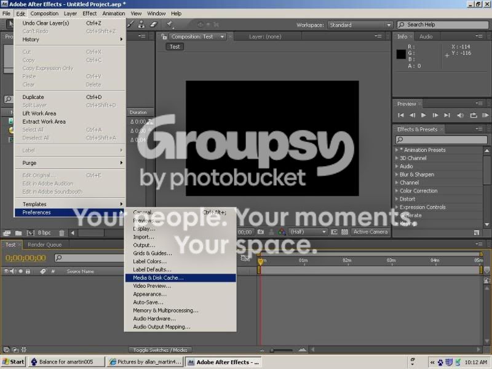This screenshot has height=369, width=492.
Task: Create a new folder in Project panel
Action: [18, 233]
